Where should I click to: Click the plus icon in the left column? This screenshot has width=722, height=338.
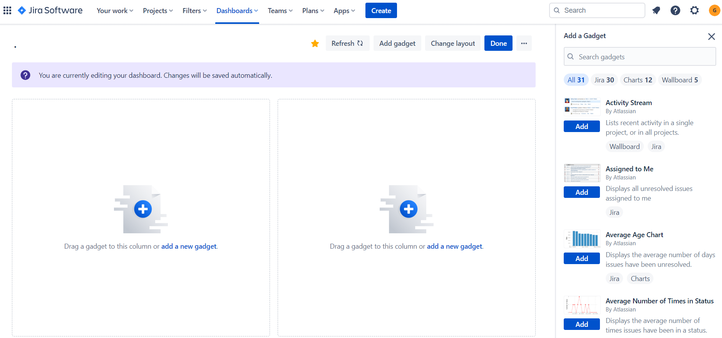pyautogui.click(x=143, y=209)
